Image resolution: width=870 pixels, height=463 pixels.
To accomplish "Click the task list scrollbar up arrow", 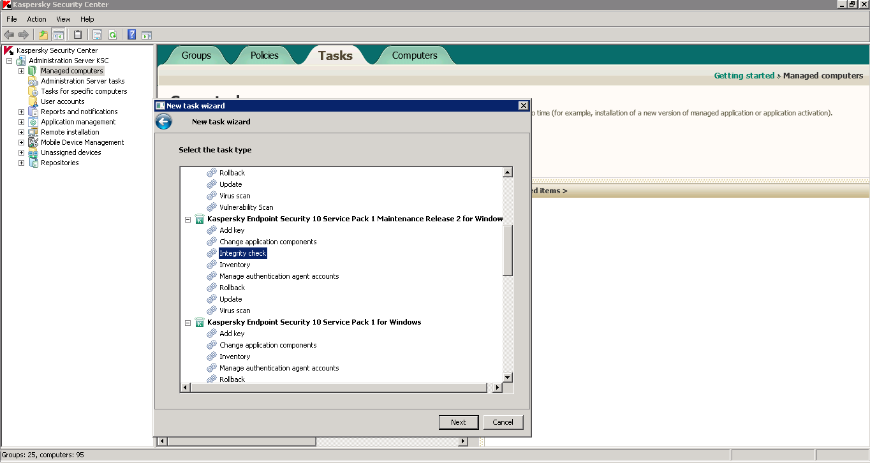I will [x=508, y=172].
